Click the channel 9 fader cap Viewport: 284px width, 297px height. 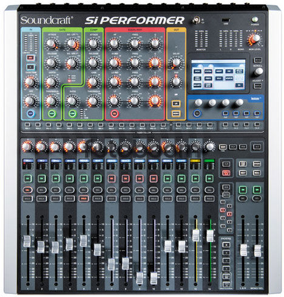tap(140, 278)
